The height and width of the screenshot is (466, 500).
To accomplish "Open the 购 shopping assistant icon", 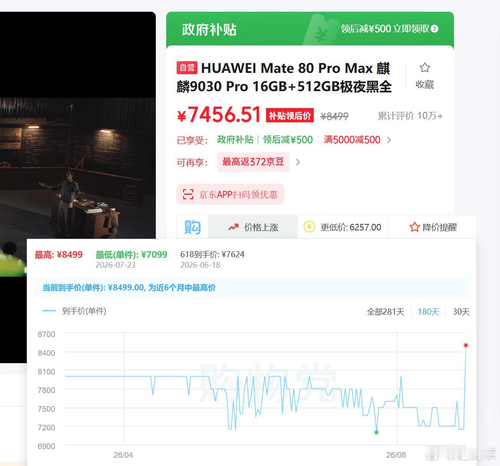I will point(192,227).
